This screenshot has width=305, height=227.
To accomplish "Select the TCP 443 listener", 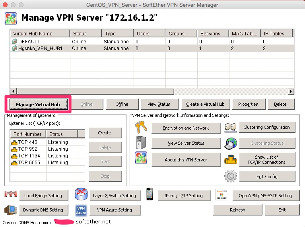I will point(47,142).
